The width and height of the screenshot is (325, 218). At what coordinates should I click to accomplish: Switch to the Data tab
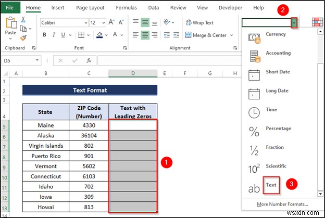click(x=154, y=8)
